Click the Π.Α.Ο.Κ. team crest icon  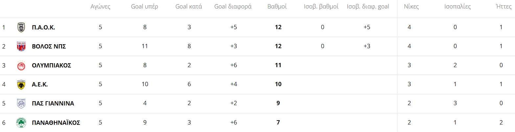pyautogui.click(x=21, y=27)
